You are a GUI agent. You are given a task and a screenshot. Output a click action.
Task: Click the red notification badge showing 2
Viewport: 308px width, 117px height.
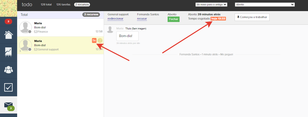point(8,22)
